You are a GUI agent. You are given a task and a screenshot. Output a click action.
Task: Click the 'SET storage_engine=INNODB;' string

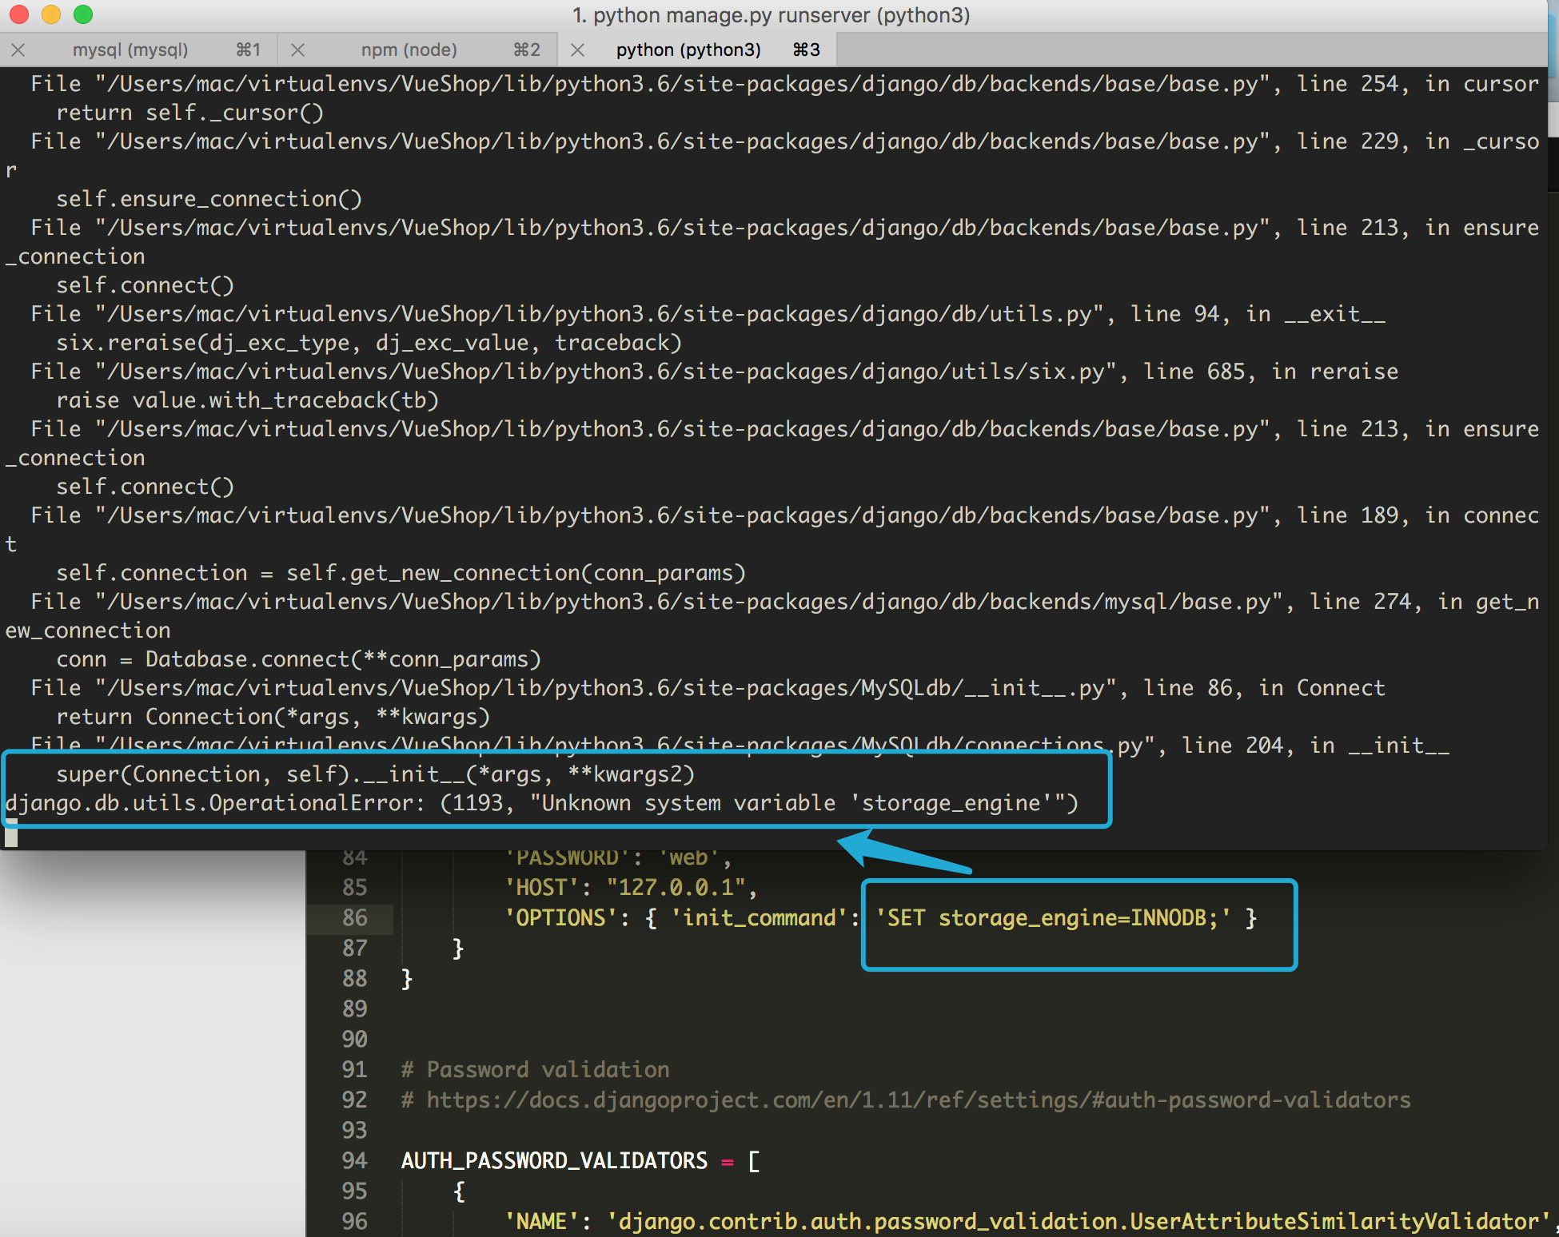(1053, 918)
